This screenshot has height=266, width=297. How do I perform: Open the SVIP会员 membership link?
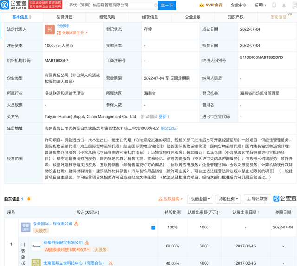pyautogui.click(x=211, y=6)
